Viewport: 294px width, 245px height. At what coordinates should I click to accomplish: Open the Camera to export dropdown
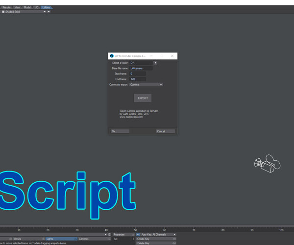[x=146, y=85]
